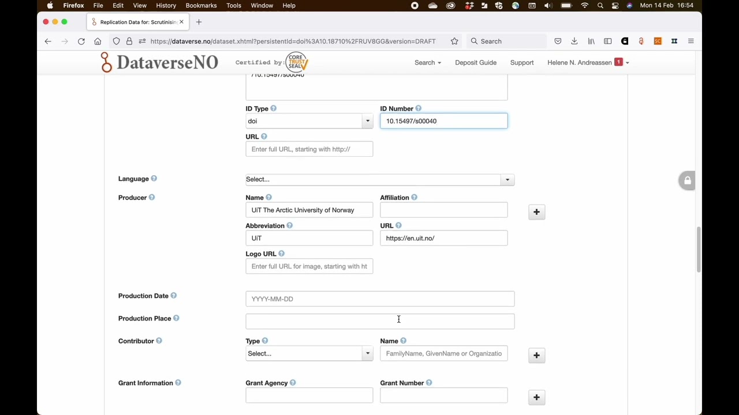Open the Contributor Type dropdown

(309, 353)
